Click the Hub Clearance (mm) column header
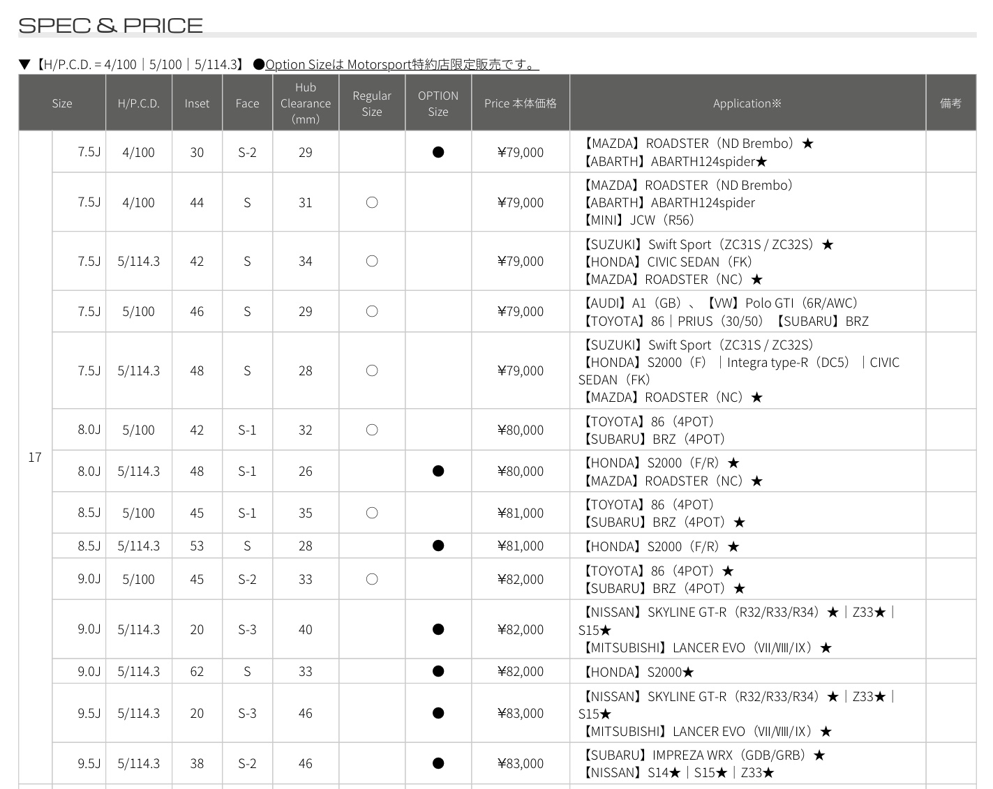This screenshot has height=789, width=993. [306, 103]
